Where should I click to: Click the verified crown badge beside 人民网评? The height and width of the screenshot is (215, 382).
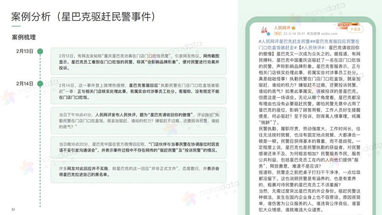[x=294, y=28]
